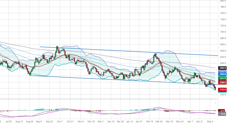
Task: Click the Aug 26 date label
Action: [30, 121]
